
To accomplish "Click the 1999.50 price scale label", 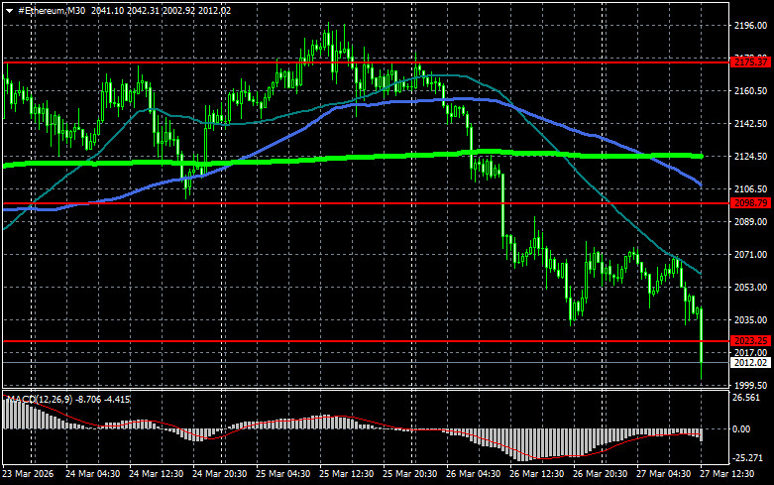I will point(749,385).
